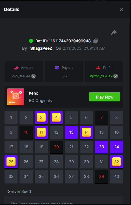
Task: Click the Server Seed text field
Action: click(64, 200)
